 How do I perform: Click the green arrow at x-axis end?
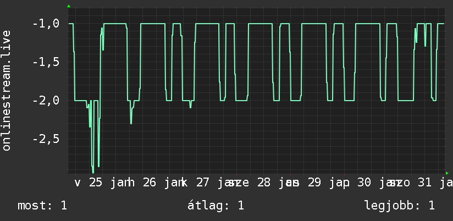[x=447, y=173]
